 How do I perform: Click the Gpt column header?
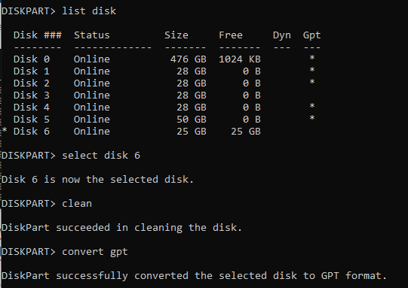[312, 35]
